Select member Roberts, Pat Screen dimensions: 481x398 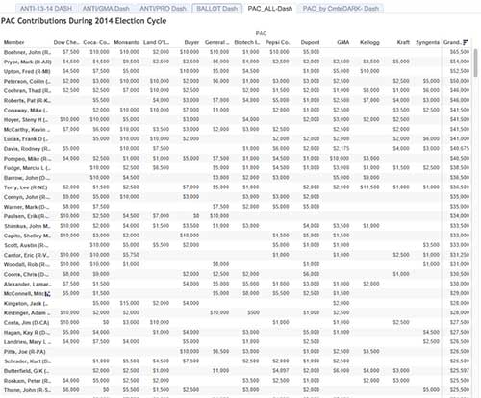pyautogui.click(x=27, y=101)
